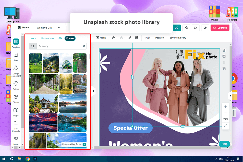Clear the Scenery search text
This screenshot has width=243, height=162.
pos(84,46)
